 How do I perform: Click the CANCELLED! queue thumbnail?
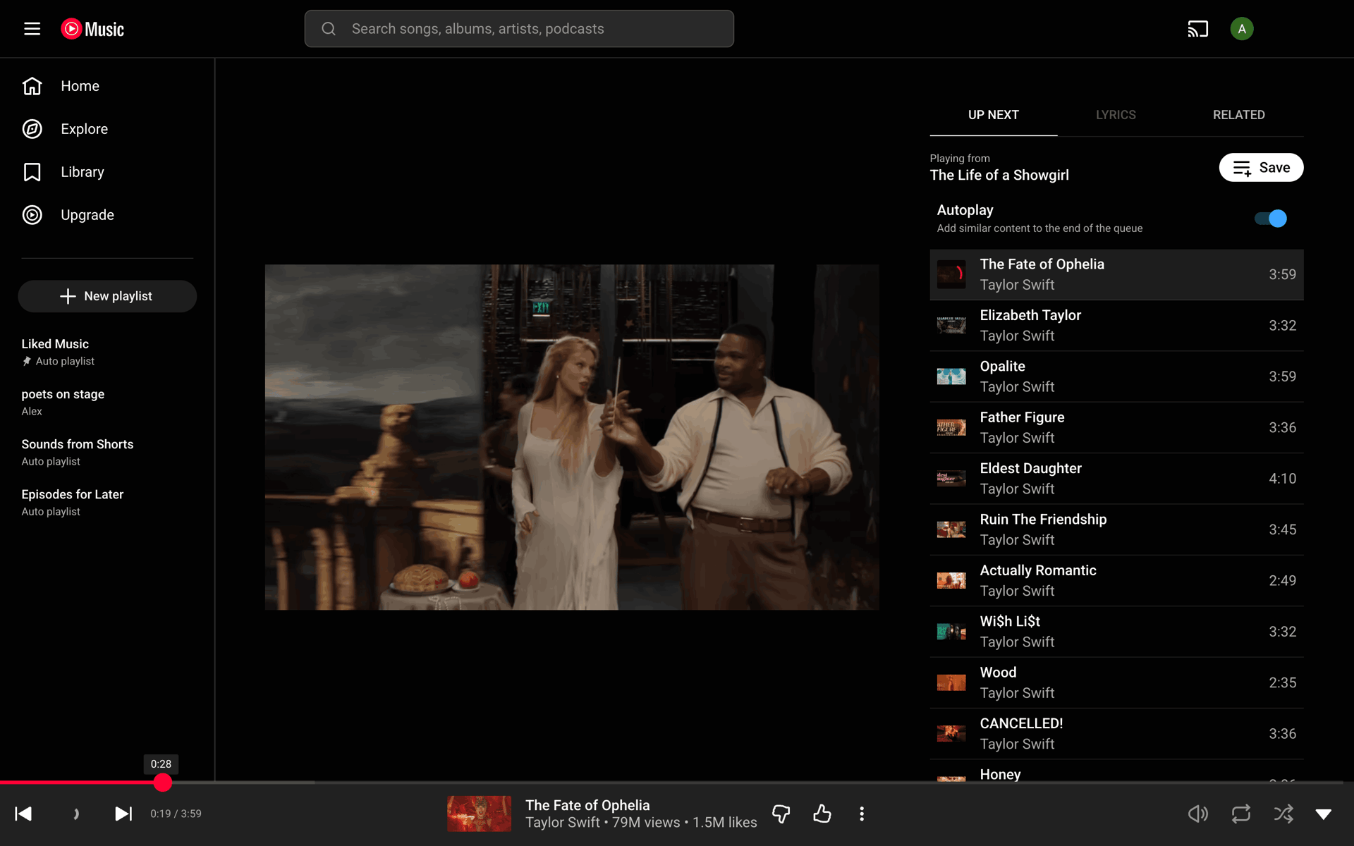[x=951, y=734]
